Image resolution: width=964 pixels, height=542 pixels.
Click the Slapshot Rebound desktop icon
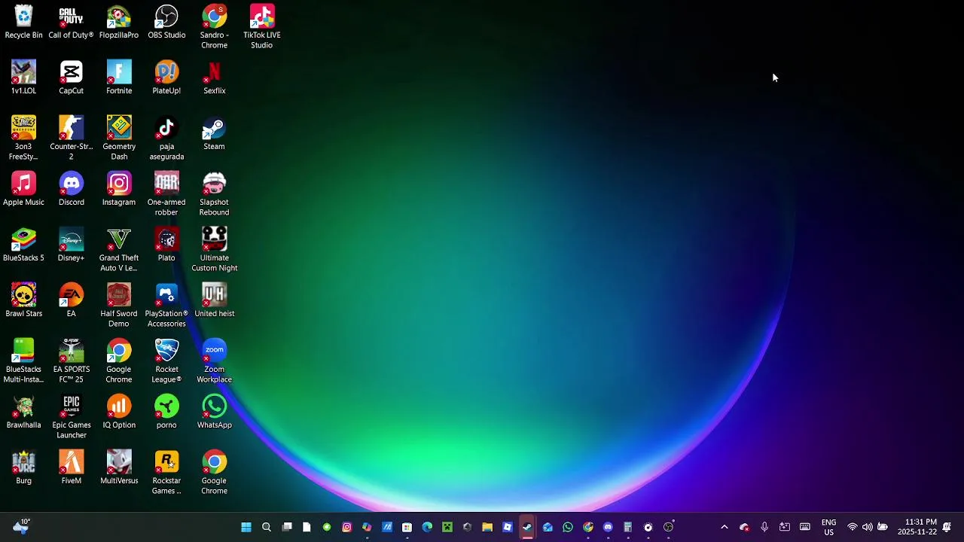click(x=214, y=194)
